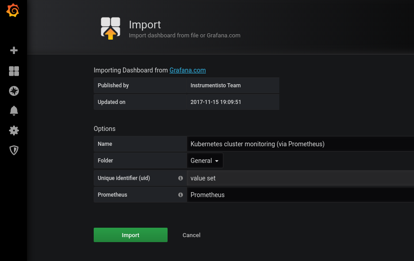The image size is (414, 261).
Task: Click info icon beside Unique identifier (uid)
Action: [x=181, y=178]
